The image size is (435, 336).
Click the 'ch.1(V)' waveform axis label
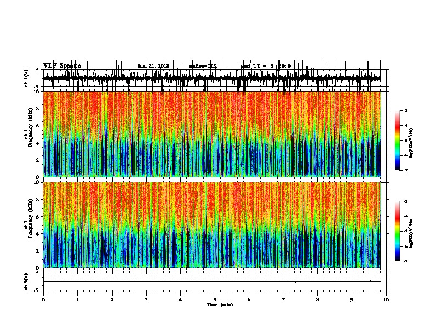click(26, 78)
